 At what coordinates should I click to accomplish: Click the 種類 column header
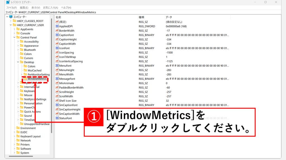(151, 17)
